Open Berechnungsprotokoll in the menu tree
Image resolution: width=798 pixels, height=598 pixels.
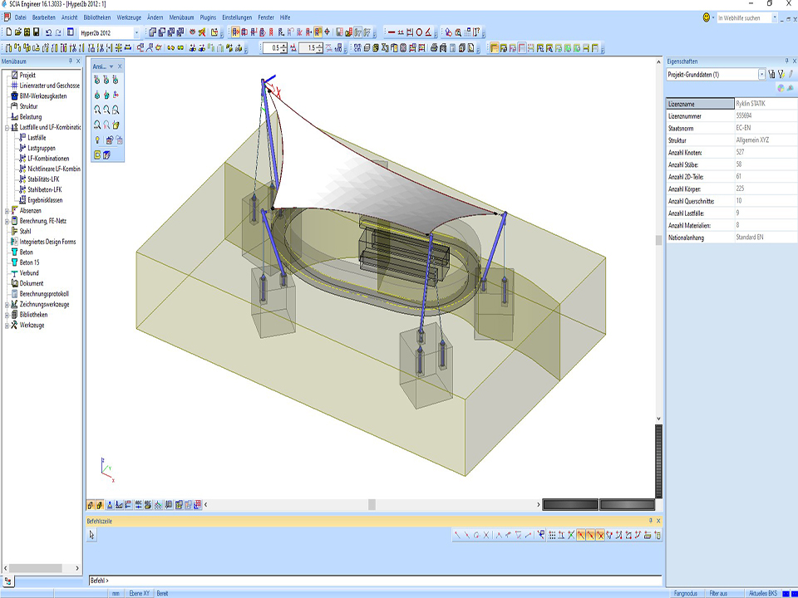click(x=44, y=294)
